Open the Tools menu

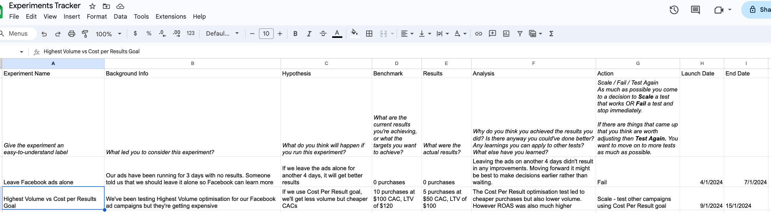(141, 16)
